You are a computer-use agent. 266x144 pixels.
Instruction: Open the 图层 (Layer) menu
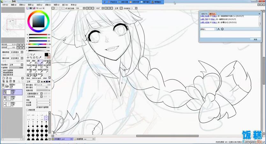(x=31, y=5)
